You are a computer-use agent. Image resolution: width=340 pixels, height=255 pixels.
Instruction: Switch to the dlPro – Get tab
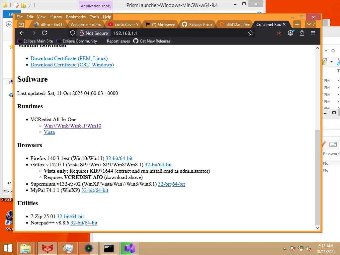(x=49, y=25)
